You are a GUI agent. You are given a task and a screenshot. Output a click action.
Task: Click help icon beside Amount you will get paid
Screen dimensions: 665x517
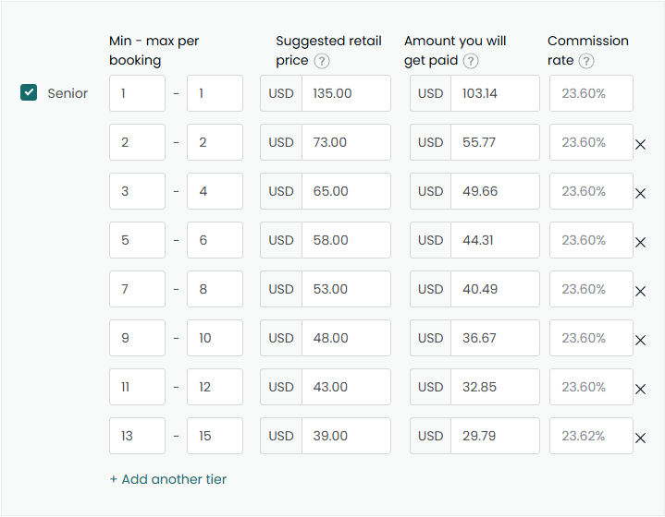point(471,61)
